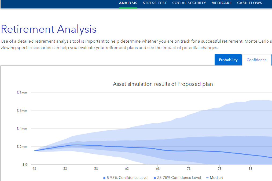The image size is (272, 181).
Task: Toggle the 5-95% Confidence Level legend dot
Action: pyautogui.click(x=104, y=178)
